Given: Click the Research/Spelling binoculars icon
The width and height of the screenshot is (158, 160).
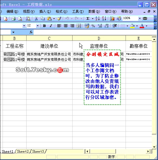Looking at the screenshot, I should [28, 19].
